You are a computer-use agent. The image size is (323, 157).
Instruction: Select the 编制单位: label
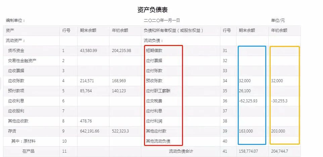coord(15,20)
